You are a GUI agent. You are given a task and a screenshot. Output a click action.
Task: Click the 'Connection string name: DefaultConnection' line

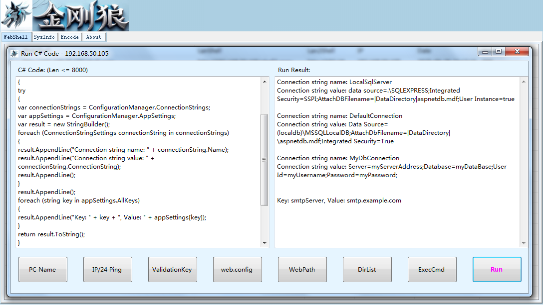coord(340,116)
